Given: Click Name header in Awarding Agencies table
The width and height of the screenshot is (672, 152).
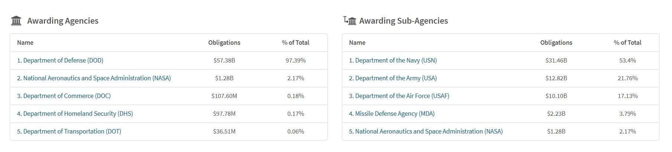Looking at the screenshot, I should coord(25,43).
